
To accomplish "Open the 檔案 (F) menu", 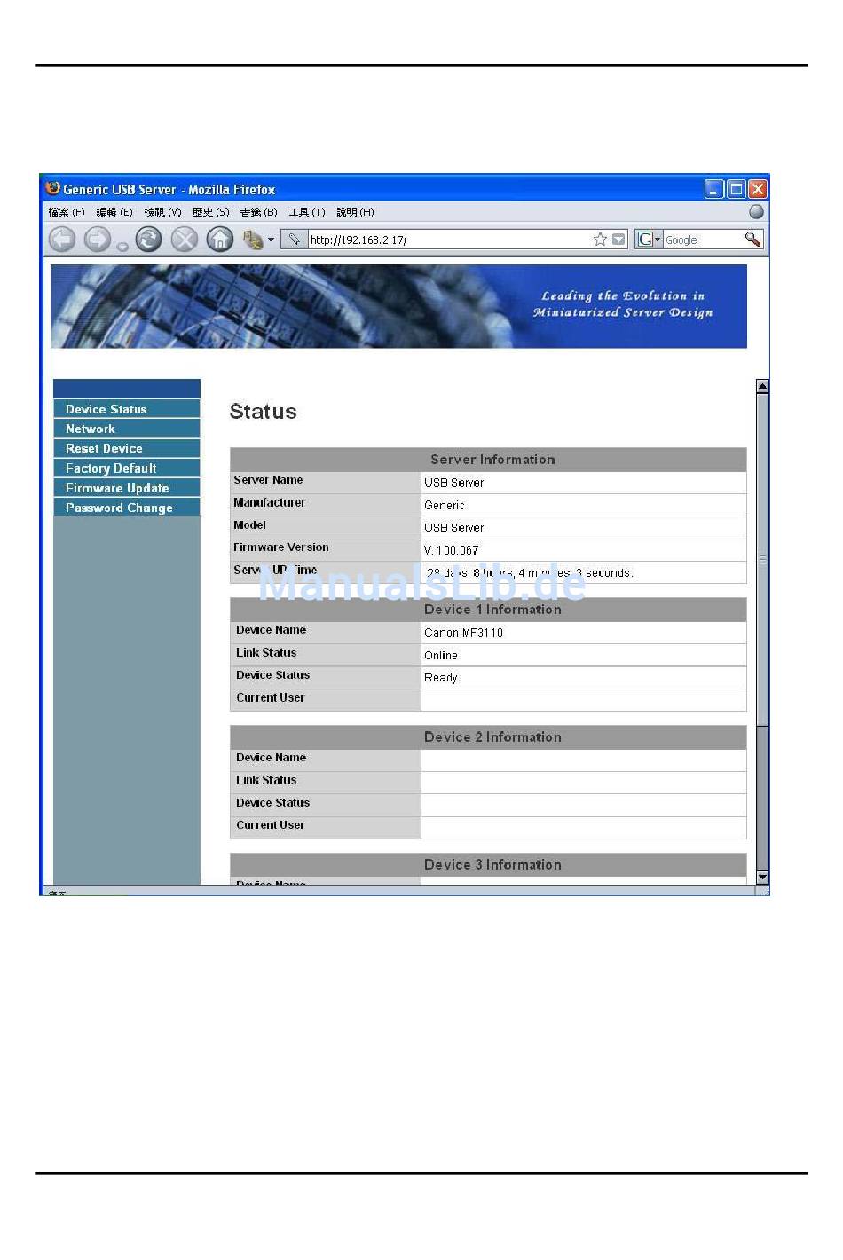I will point(67,212).
